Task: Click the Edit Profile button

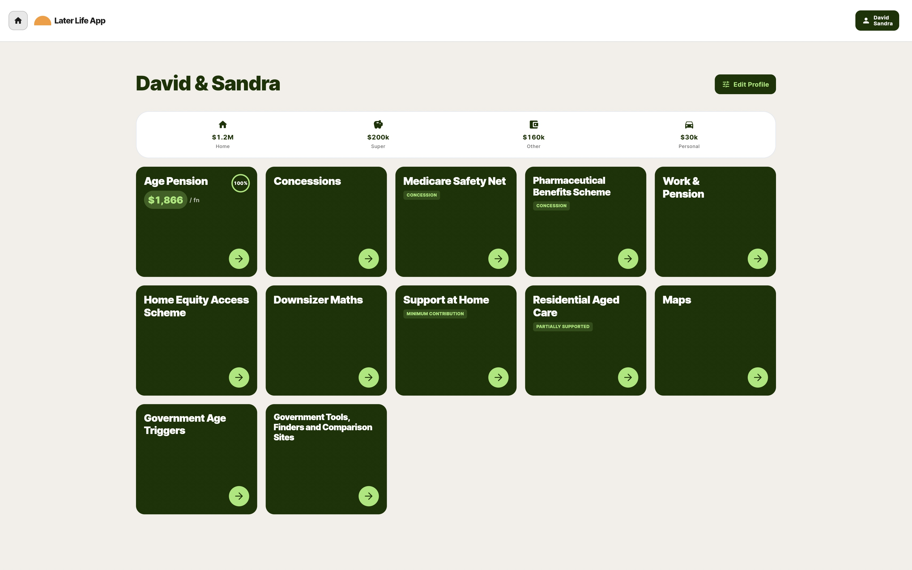Action: pos(745,85)
